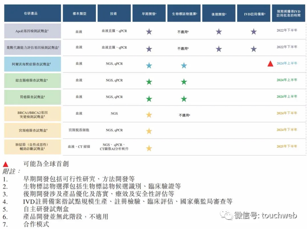Viewport: 307px width, 229px height.
Task: Click 2022年下半年 in the ApoE row
Action: (x=287, y=30)
